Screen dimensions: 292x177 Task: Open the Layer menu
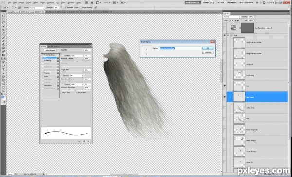[x=29, y=3]
